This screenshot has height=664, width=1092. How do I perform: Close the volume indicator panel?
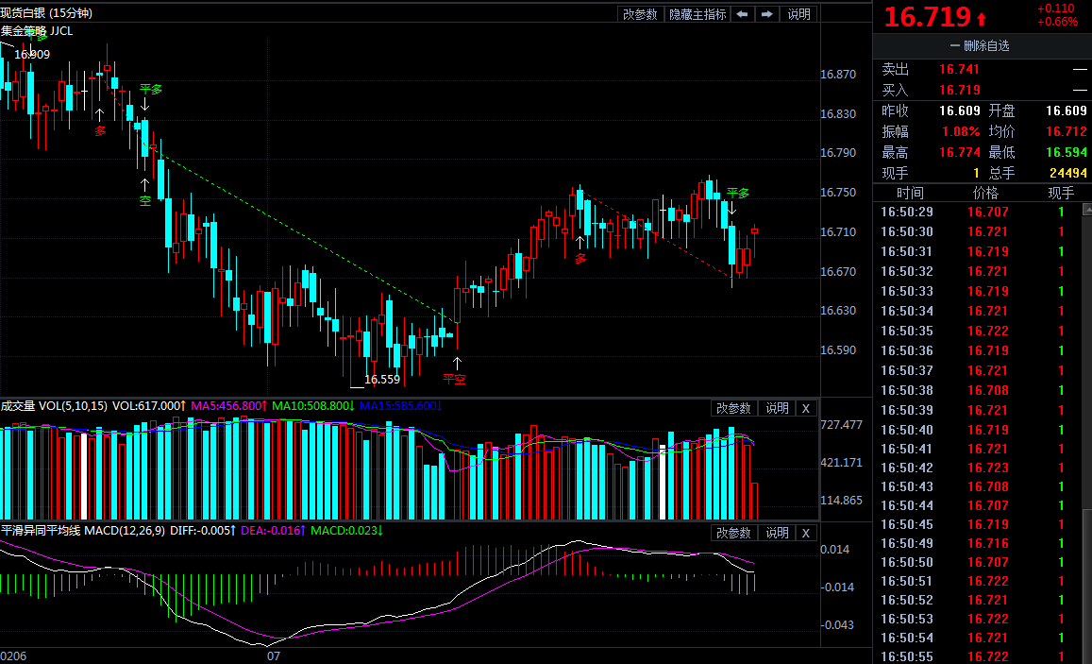click(x=806, y=408)
